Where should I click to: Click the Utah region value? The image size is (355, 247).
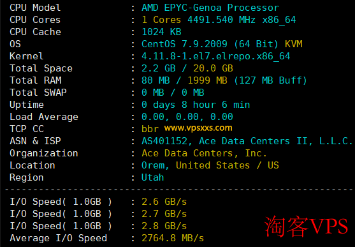[x=152, y=177]
